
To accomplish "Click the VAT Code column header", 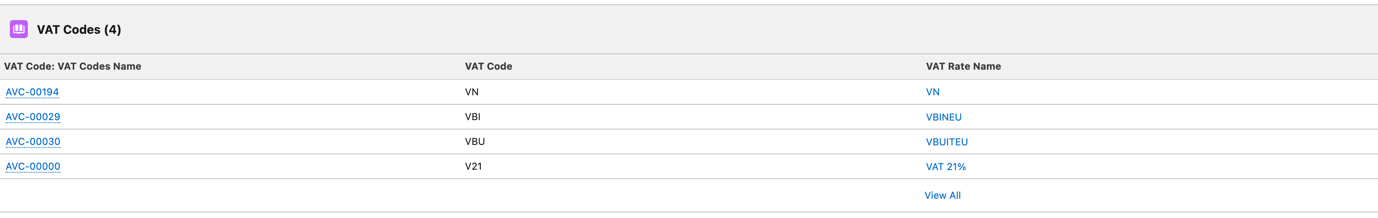I will pyautogui.click(x=488, y=67).
